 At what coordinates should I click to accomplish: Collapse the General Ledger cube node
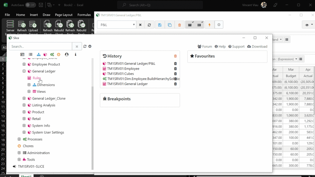[24, 71]
